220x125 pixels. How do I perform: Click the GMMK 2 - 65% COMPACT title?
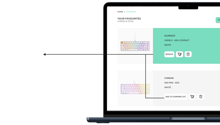click(177, 41)
